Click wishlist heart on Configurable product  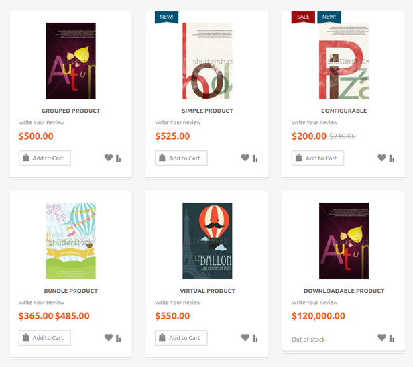(x=381, y=158)
